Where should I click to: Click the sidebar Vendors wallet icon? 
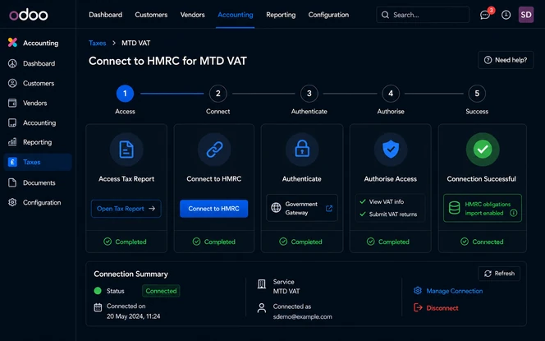point(12,103)
